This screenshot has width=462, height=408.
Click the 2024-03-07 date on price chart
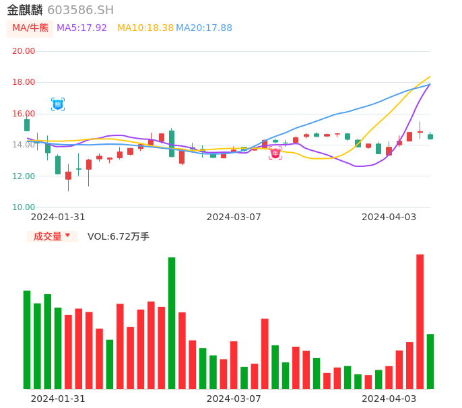click(x=234, y=217)
